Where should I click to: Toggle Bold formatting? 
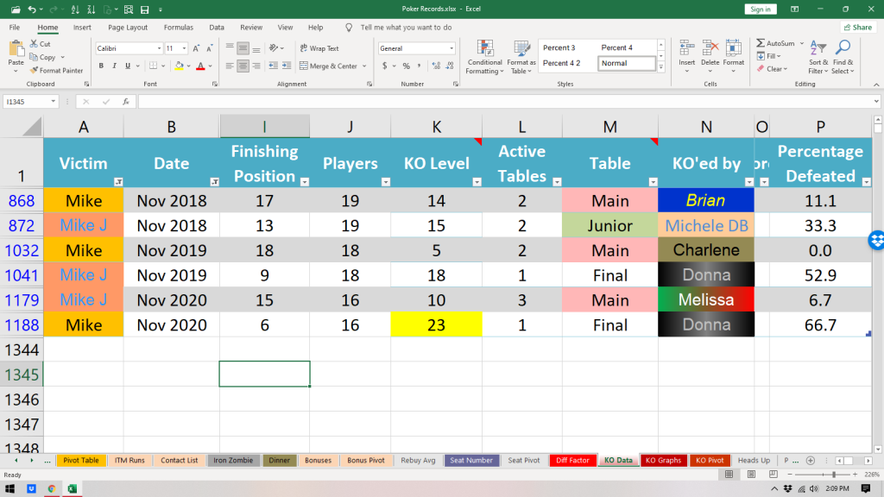101,66
